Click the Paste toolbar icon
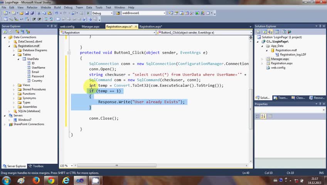Viewport: 327px width, 185px height. tap(50, 13)
